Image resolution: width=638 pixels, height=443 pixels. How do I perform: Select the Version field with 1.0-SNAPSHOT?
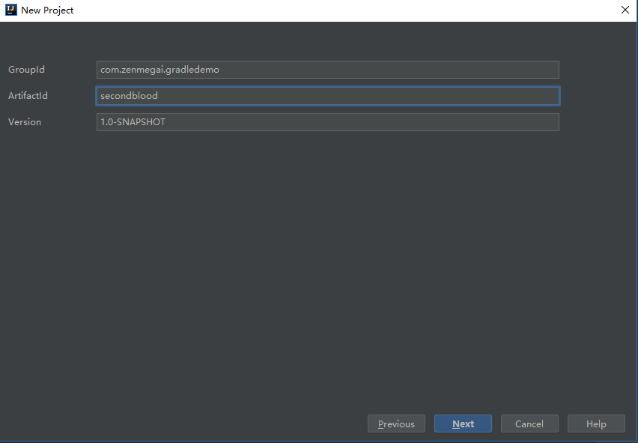[x=327, y=122]
